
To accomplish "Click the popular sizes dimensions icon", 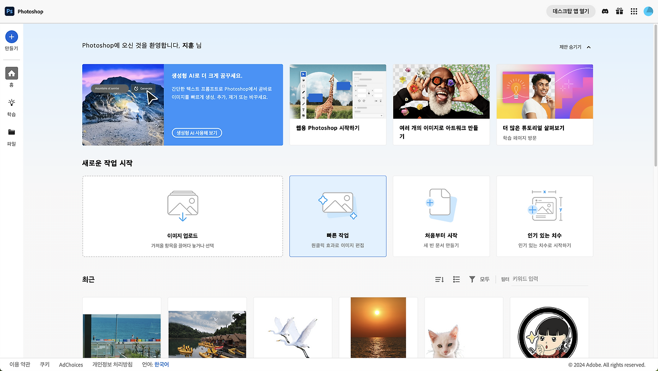I will (545, 205).
